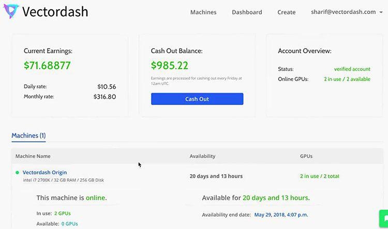Select the 2 in use / 2 available text

pyautogui.click(x=347, y=79)
